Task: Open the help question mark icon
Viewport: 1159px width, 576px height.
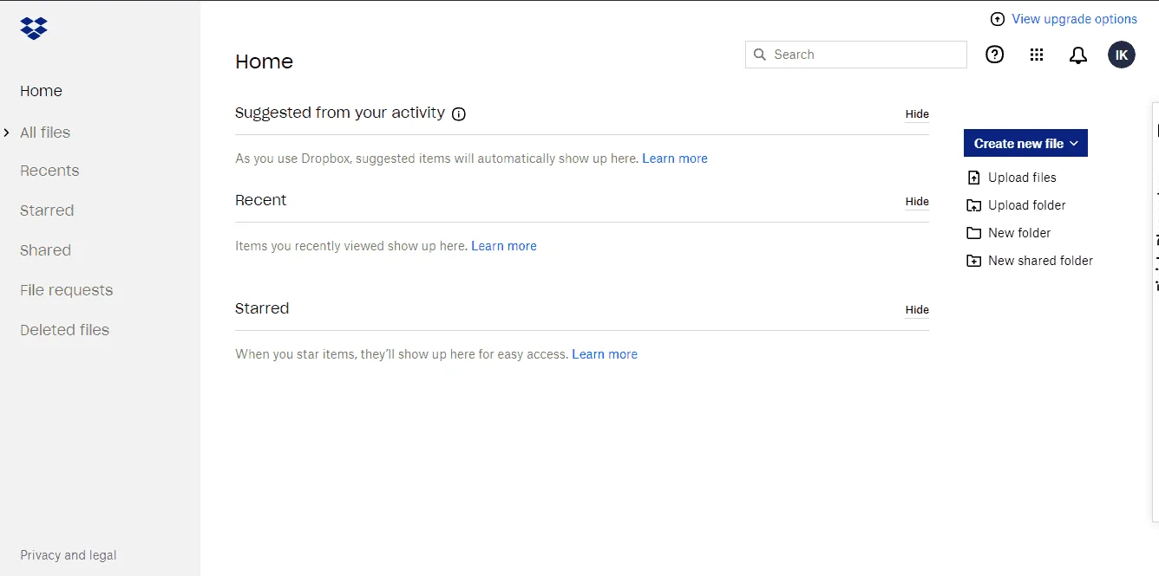Action: [995, 55]
